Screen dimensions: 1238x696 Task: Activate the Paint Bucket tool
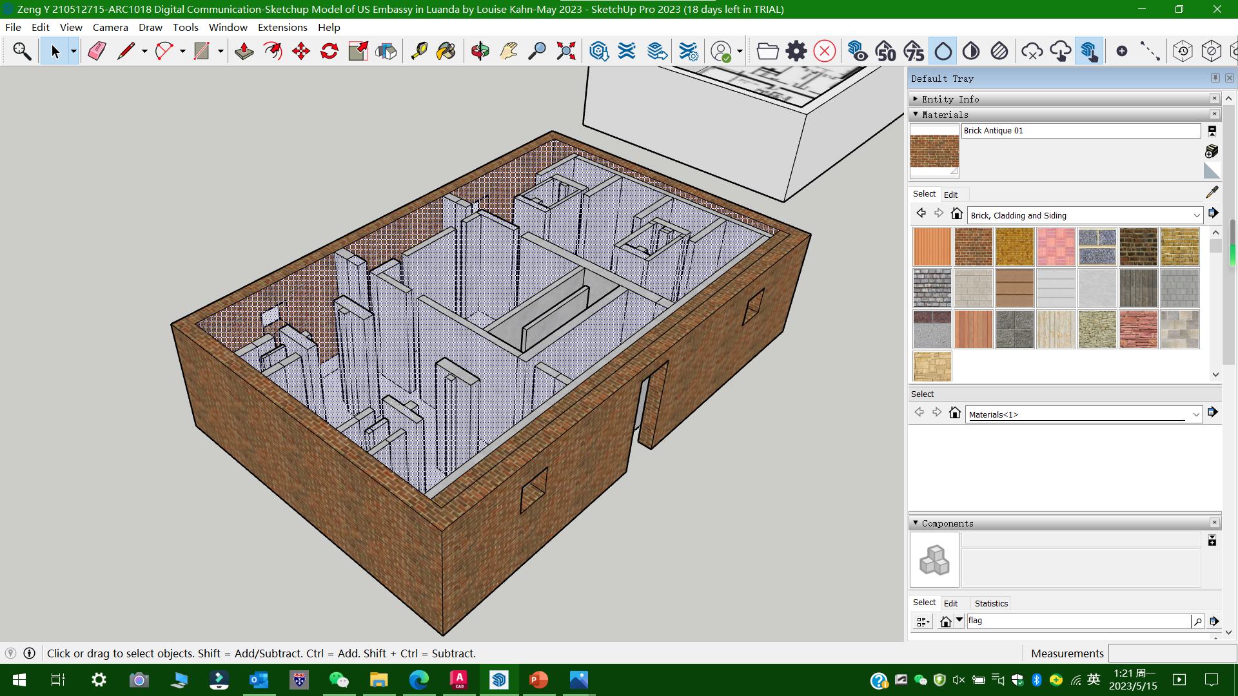click(446, 51)
